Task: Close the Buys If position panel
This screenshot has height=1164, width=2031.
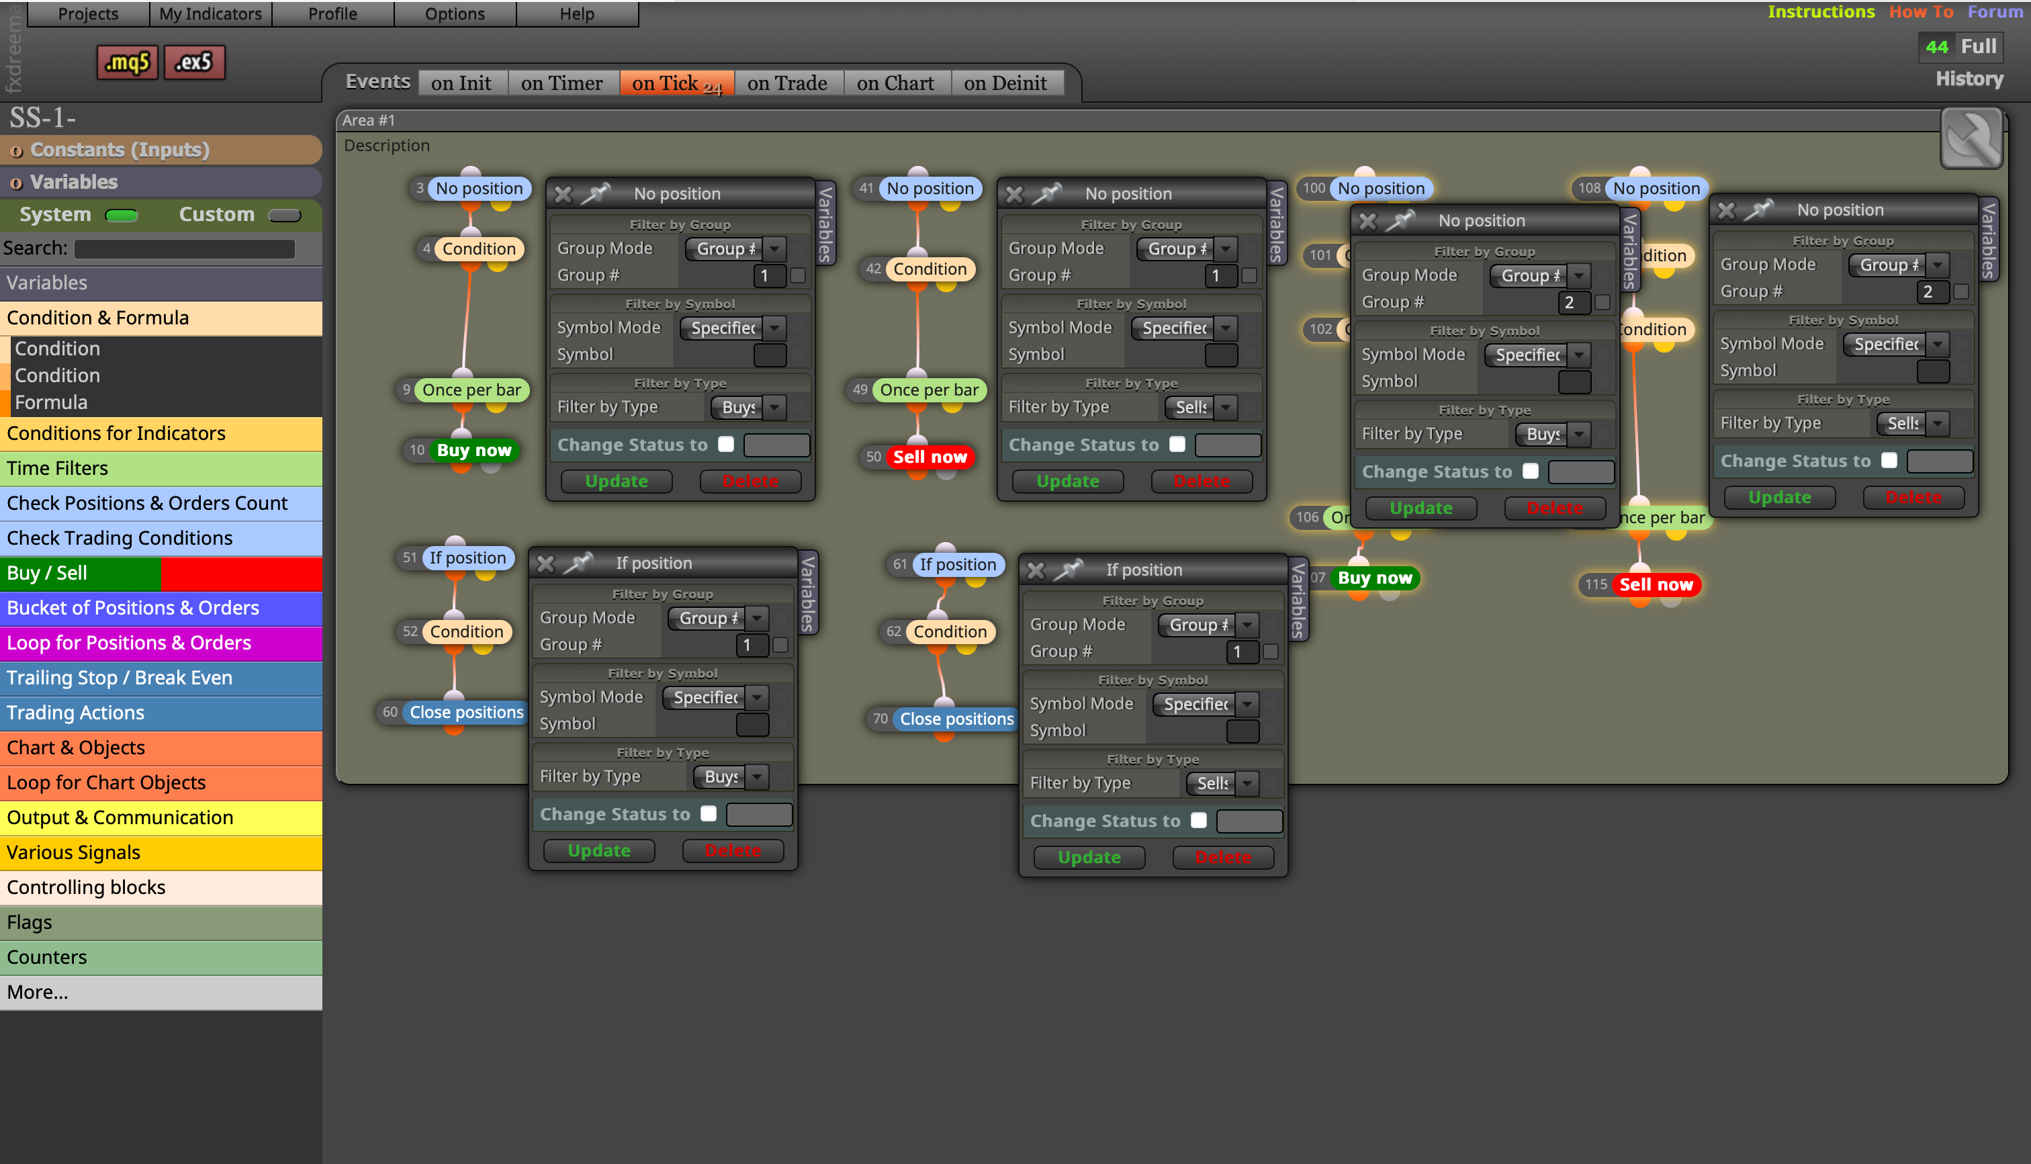Action: click(545, 564)
